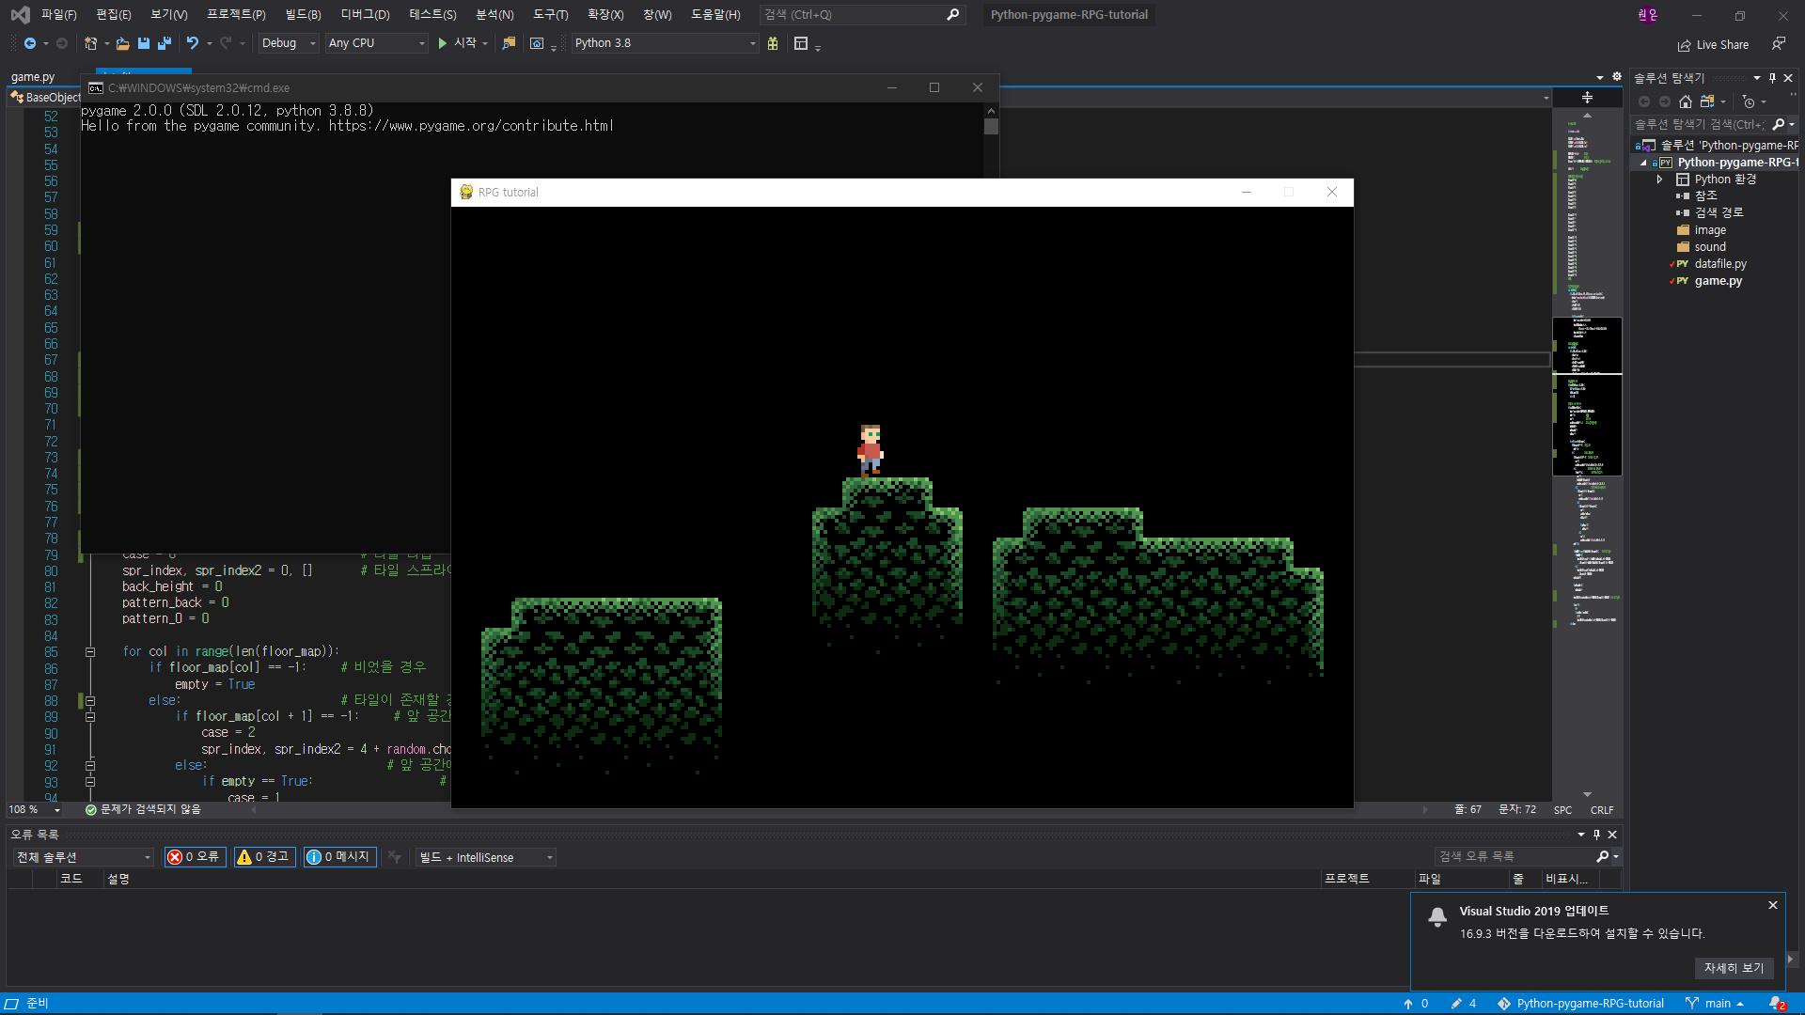Open the 디버그(D) menu
The height and width of the screenshot is (1015, 1805).
click(365, 14)
